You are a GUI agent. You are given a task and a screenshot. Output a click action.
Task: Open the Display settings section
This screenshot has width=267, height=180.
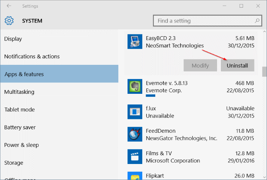pyautogui.click(x=59, y=39)
